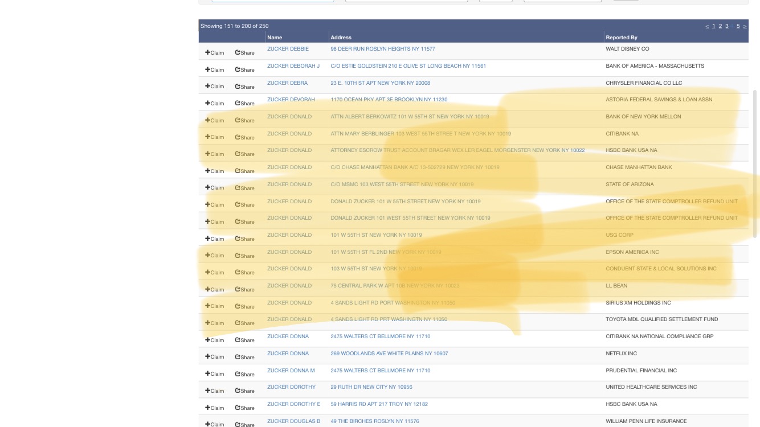This screenshot has height=427, width=760.
Task: Open the ZUCKER DEVORAH name link
Action: coord(291,100)
